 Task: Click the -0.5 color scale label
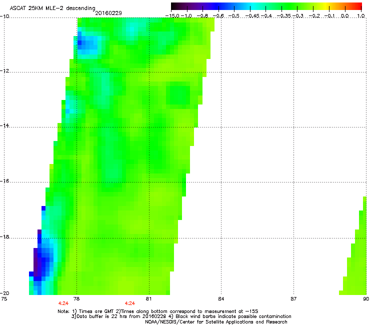pyautogui.click(x=234, y=16)
